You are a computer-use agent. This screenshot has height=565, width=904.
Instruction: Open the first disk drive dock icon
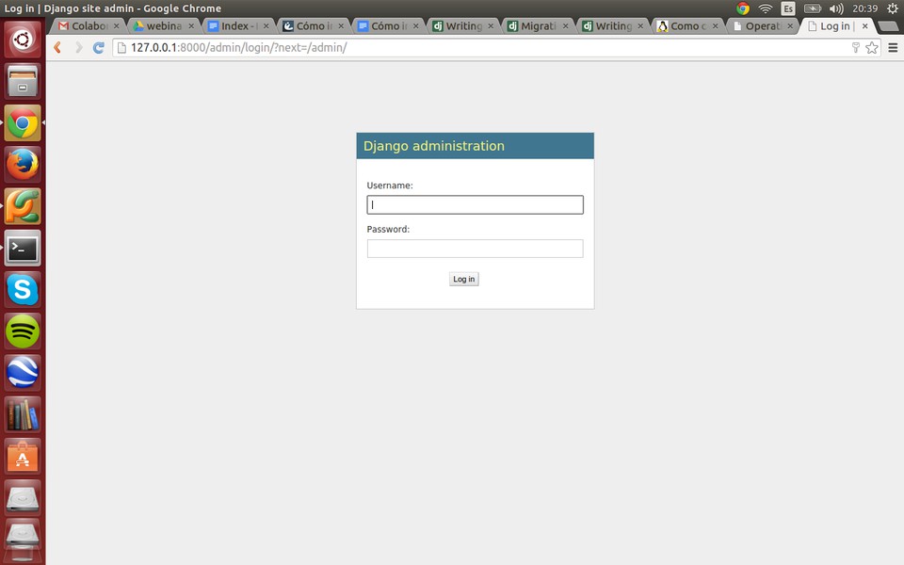pos(23,497)
